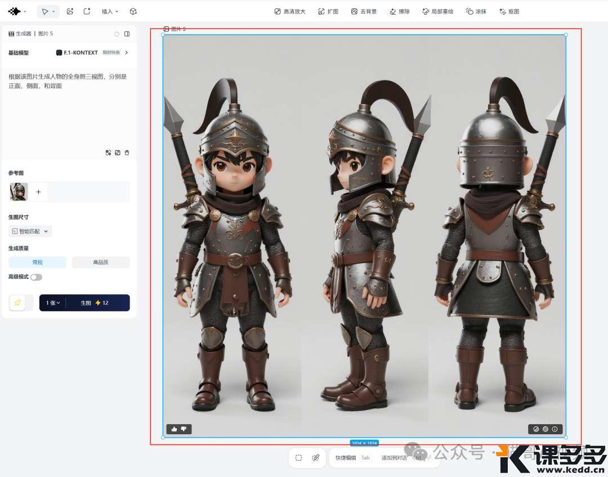Click the edit pencil icon on image

coord(537,429)
